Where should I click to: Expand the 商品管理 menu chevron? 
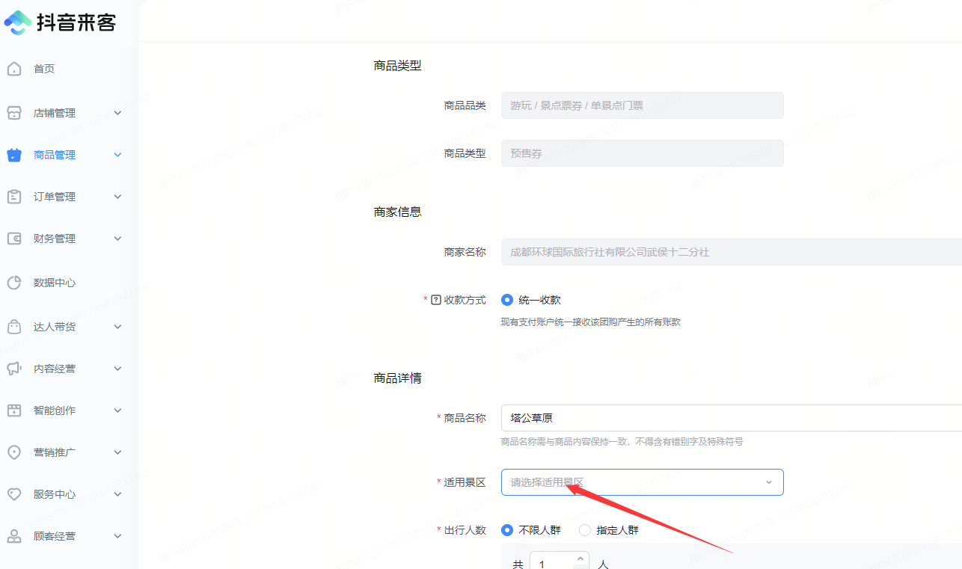(x=117, y=155)
